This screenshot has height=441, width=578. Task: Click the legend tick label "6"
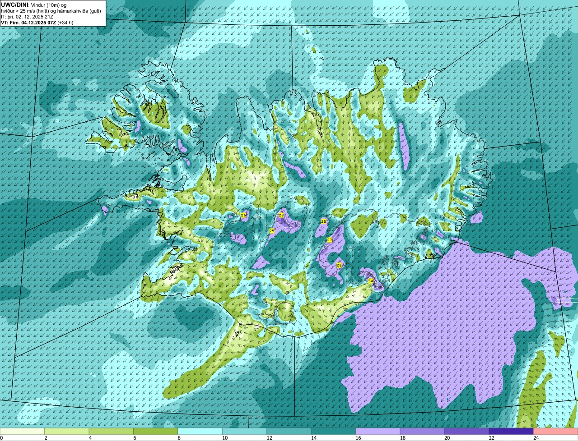click(x=134, y=438)
